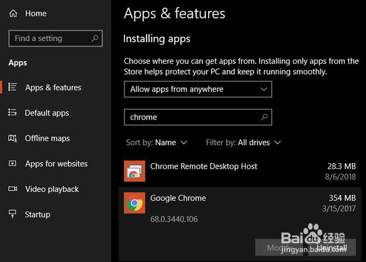The width and height of the screenshot is (366, 262).
Task: Focus the Find a setting search box
Action: pyautogui.click(x=56, y=38)
